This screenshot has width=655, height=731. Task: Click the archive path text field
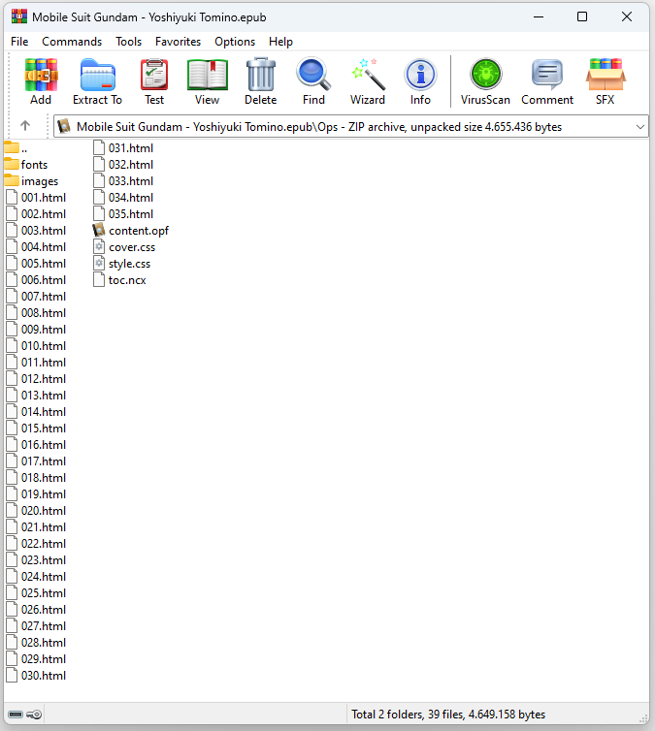[x=351, y=127]
